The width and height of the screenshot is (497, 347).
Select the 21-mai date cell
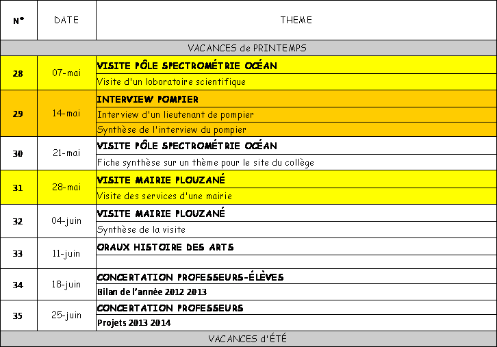[66, 153]
